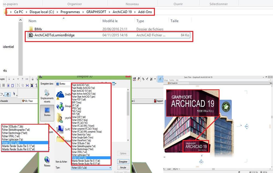Pick Fichier WaveFront (*.obj) file type
This screenshot has width=273, height=173.
81,140
